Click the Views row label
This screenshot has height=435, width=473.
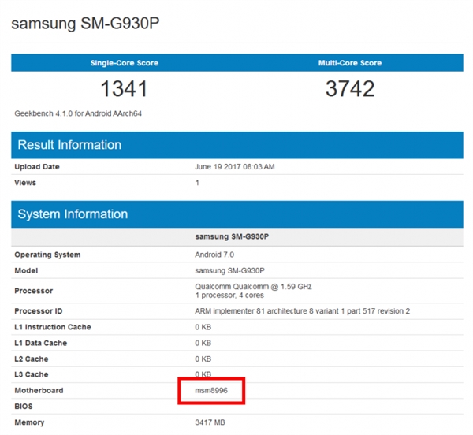pyautogui.click(x=25, y=183)
